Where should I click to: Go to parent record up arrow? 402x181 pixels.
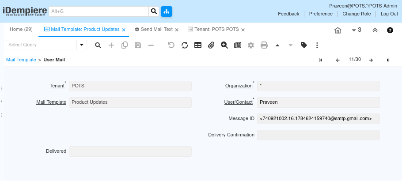(x=277, y=45)
